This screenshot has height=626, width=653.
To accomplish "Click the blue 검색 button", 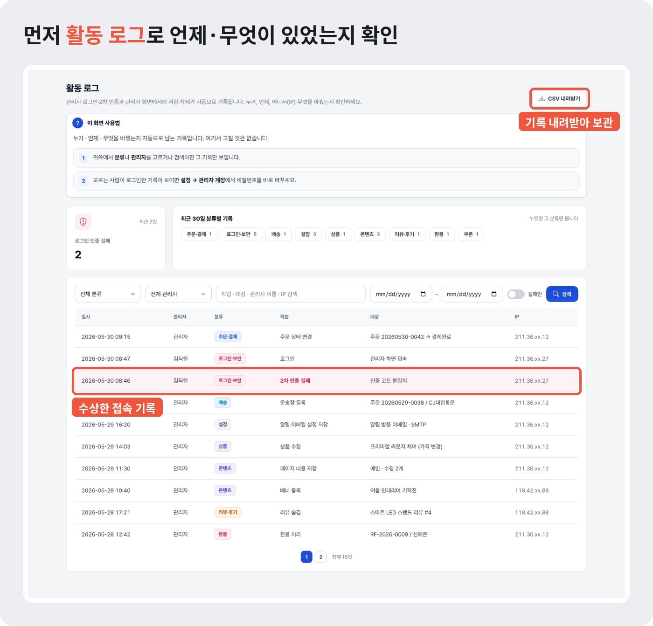I will (x=562, y=294).
